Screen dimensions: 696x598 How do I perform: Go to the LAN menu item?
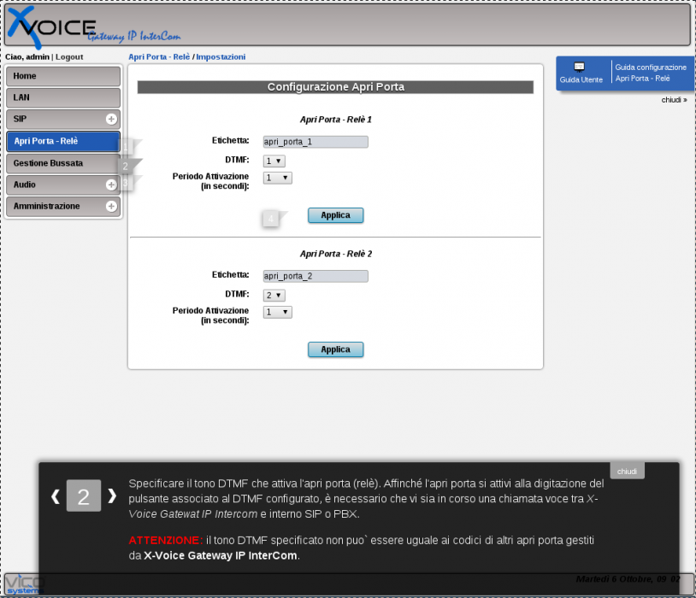tap(62, 97)
